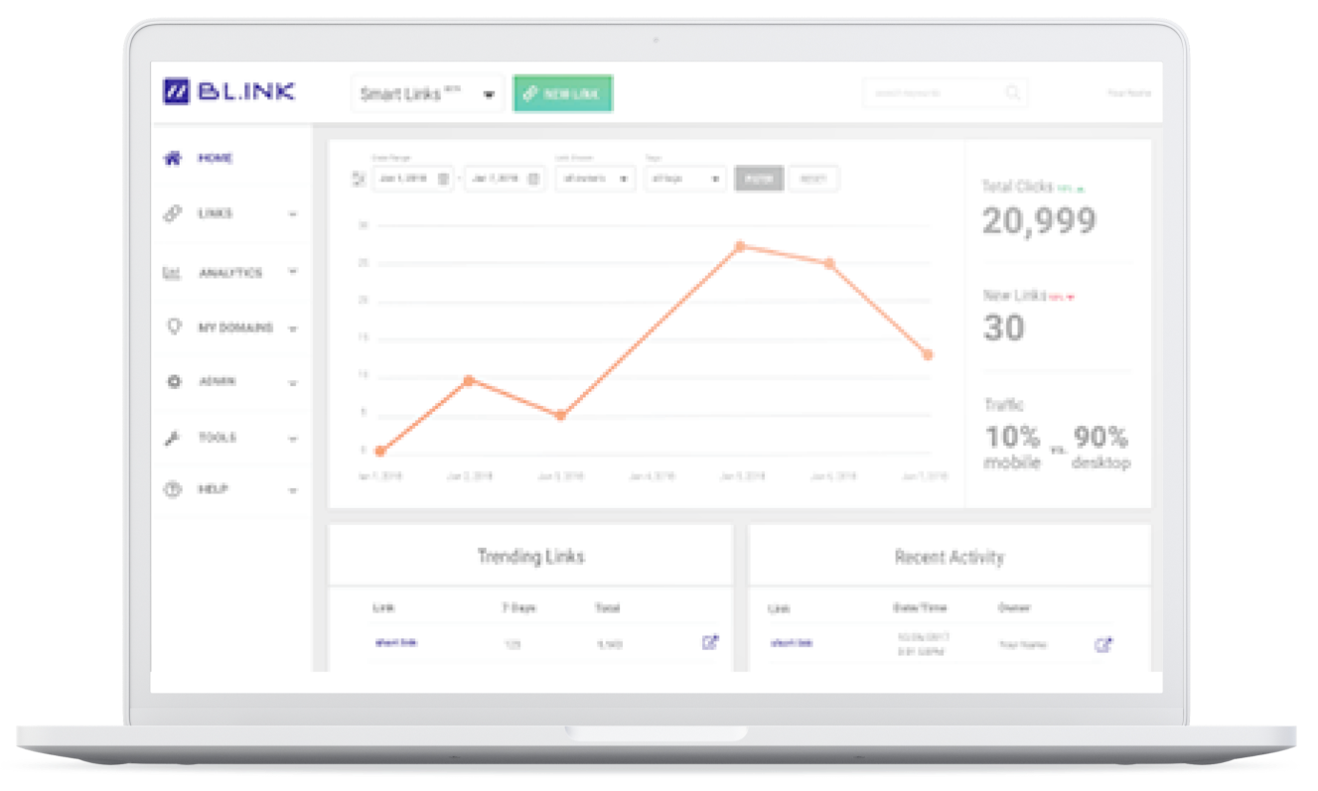This screenshot has height=791, width=1318.
Task: Create a link with New Link button
Action: pos(563,93)
